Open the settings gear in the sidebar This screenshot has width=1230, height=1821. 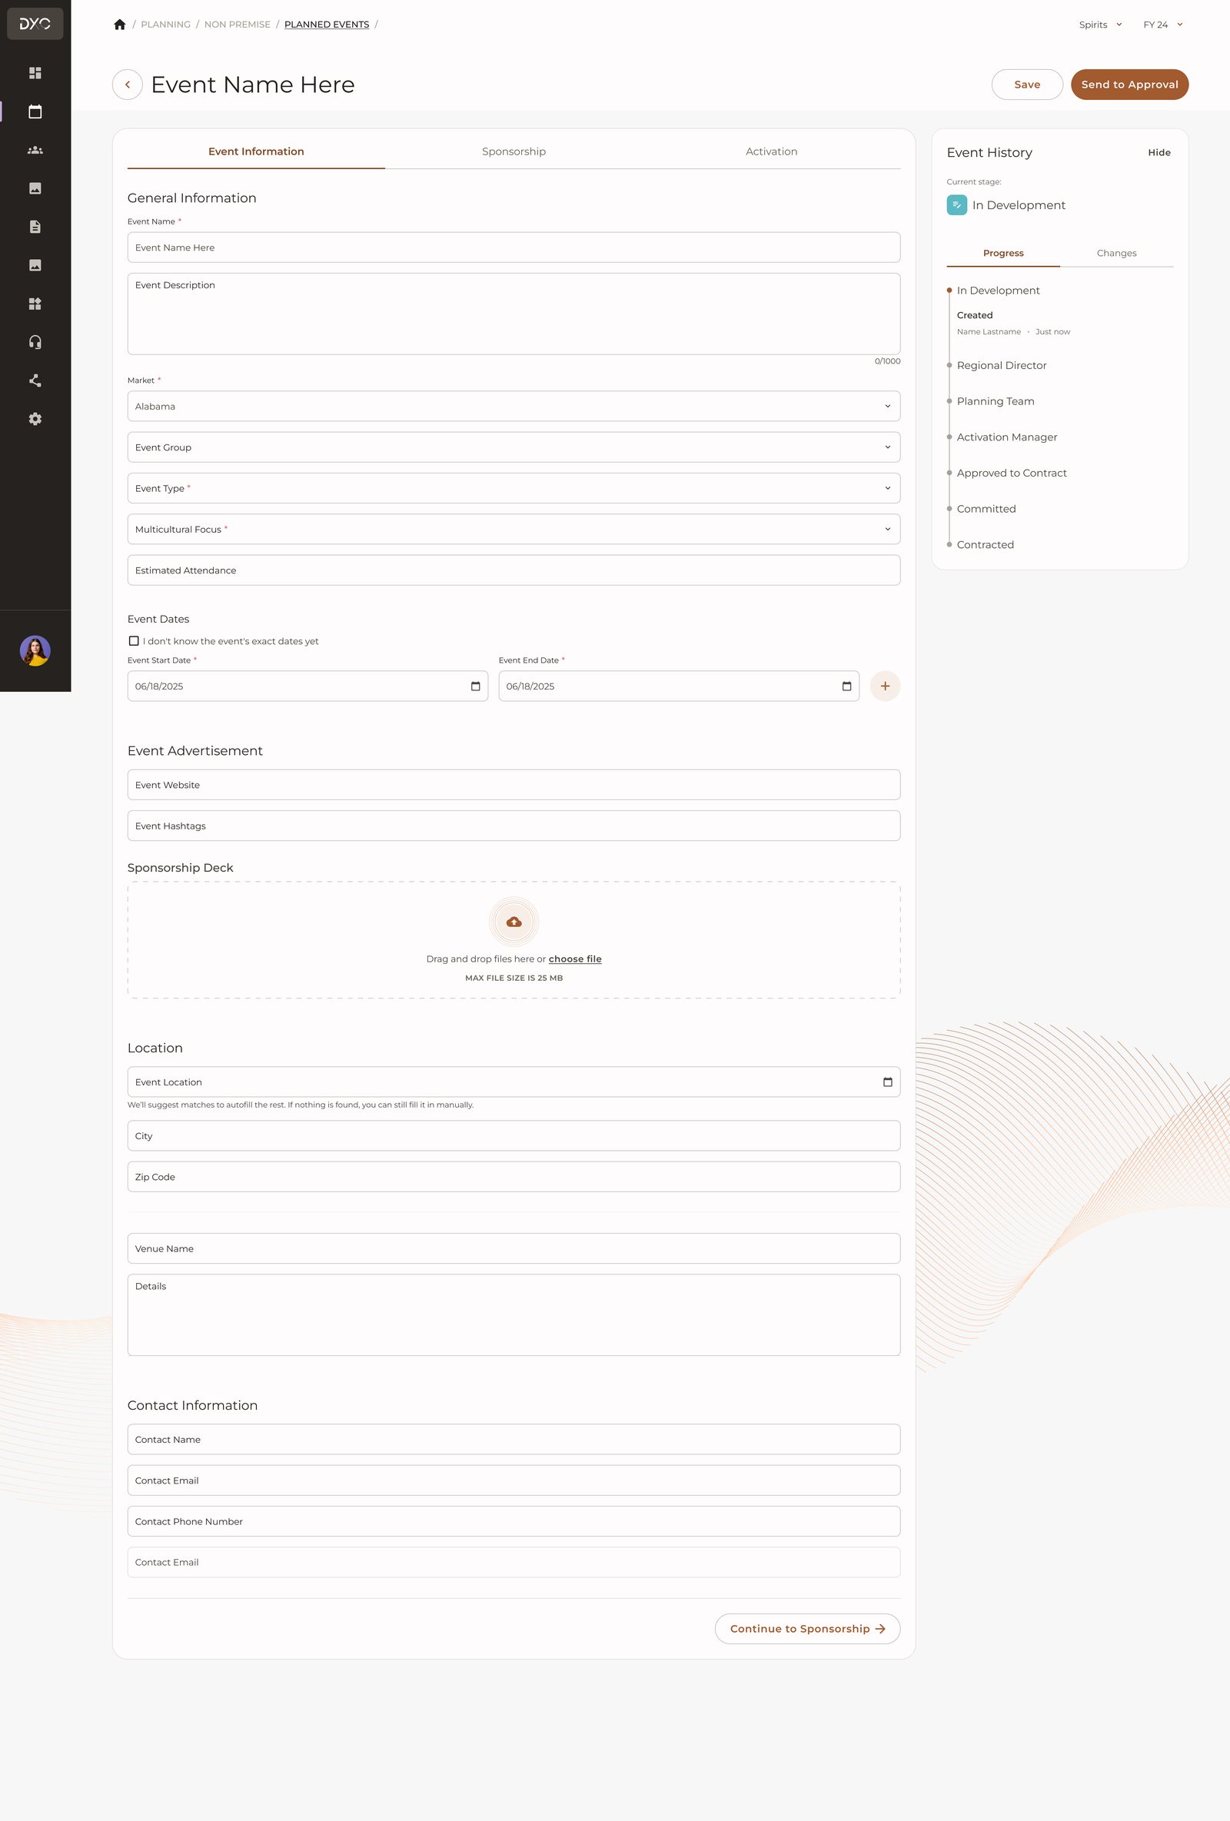35,418
